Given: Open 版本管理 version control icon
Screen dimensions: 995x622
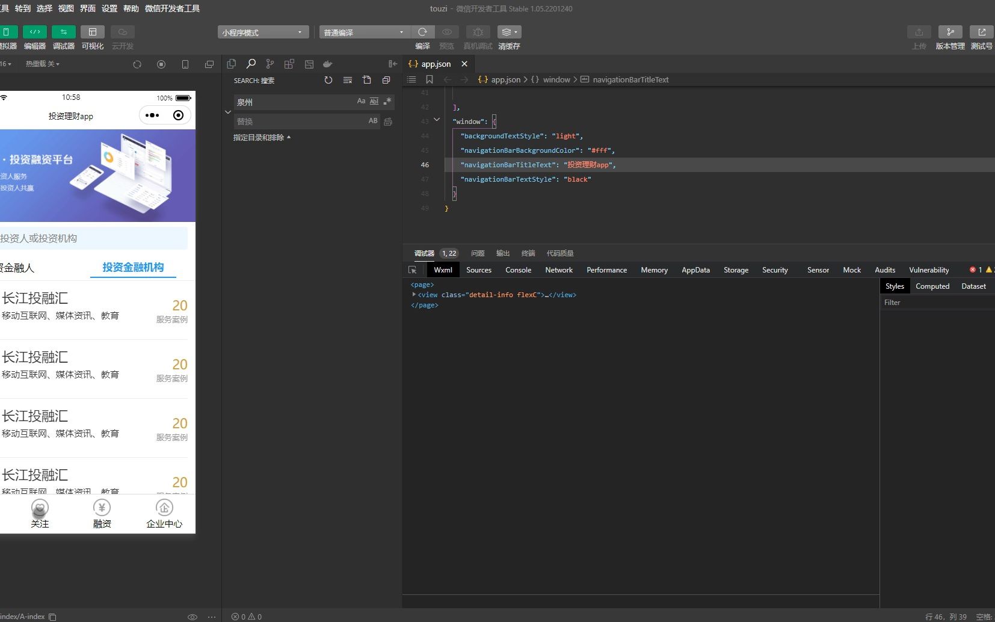Looking at the screenshot, I should [x=950, y=32].
